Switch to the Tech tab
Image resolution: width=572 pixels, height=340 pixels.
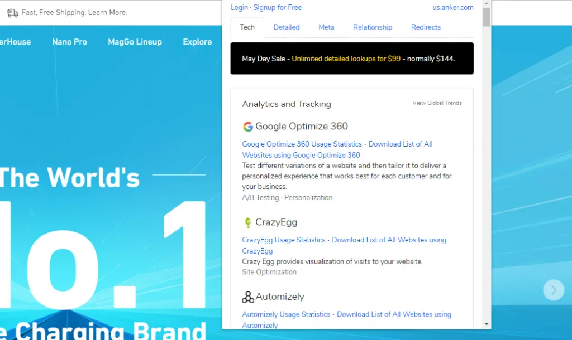pyautogui.click(x=247, y=27)
